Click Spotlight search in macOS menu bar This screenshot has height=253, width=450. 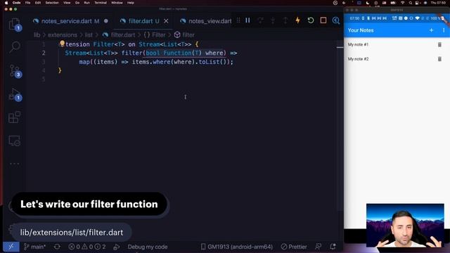point(411,3)
